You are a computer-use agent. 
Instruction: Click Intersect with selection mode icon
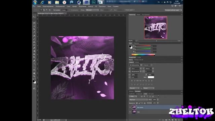[50, 10]
